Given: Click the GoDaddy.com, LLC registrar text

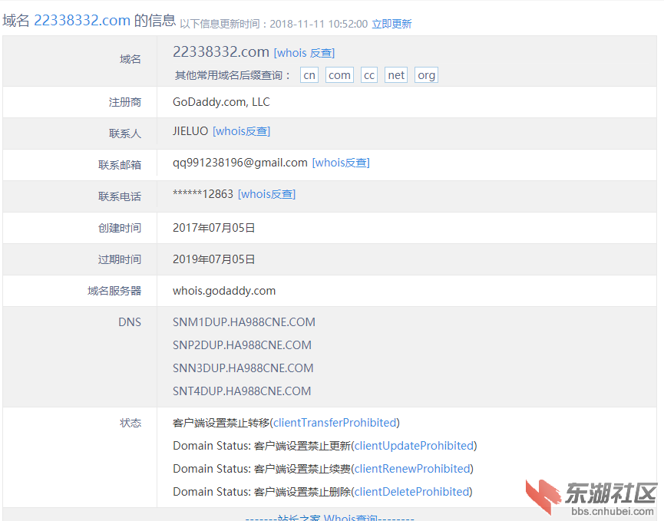Looking at the screenshot, I should (221, 102).
